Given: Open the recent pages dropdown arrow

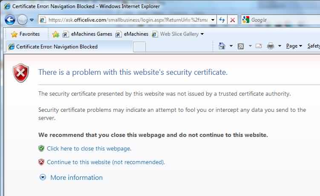Looking at the screenshot, I should [x=32, y=20].
